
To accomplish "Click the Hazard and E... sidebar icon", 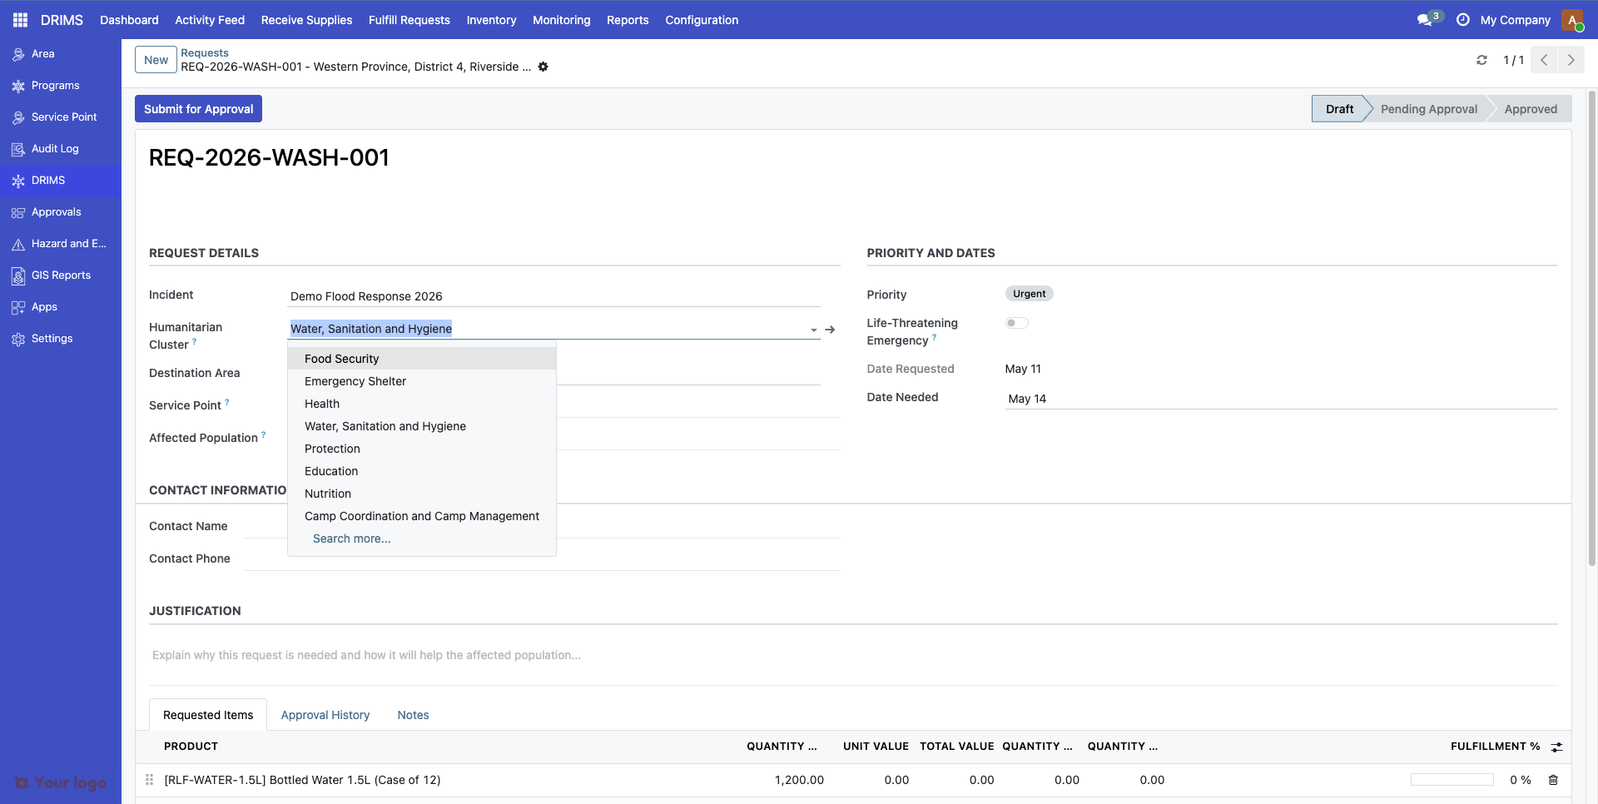I will 18,244.
